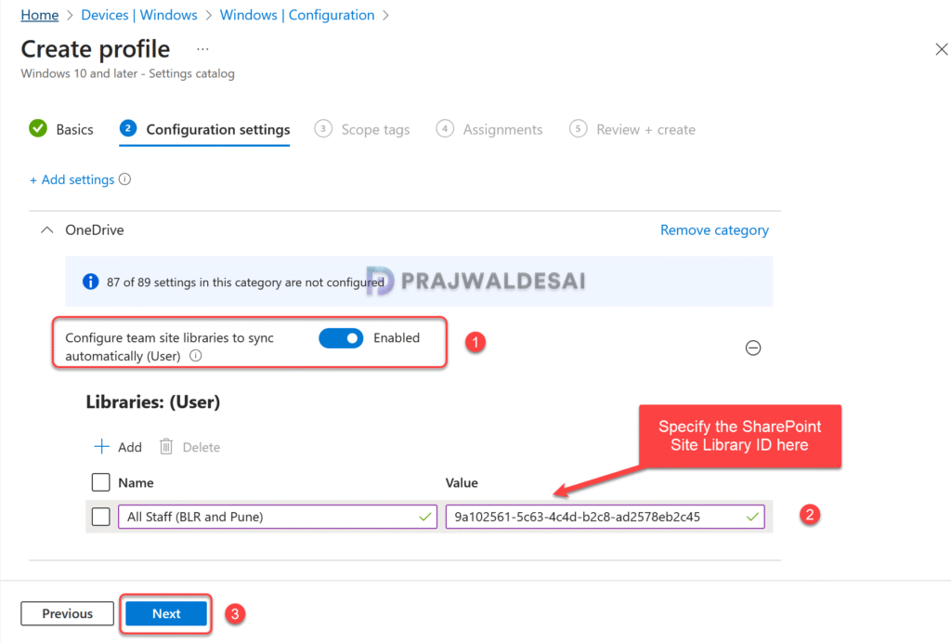951x643 pixels.
Task: Check the All Staff (BLR and Pune) row checkbox
Action: coord(100,517)
